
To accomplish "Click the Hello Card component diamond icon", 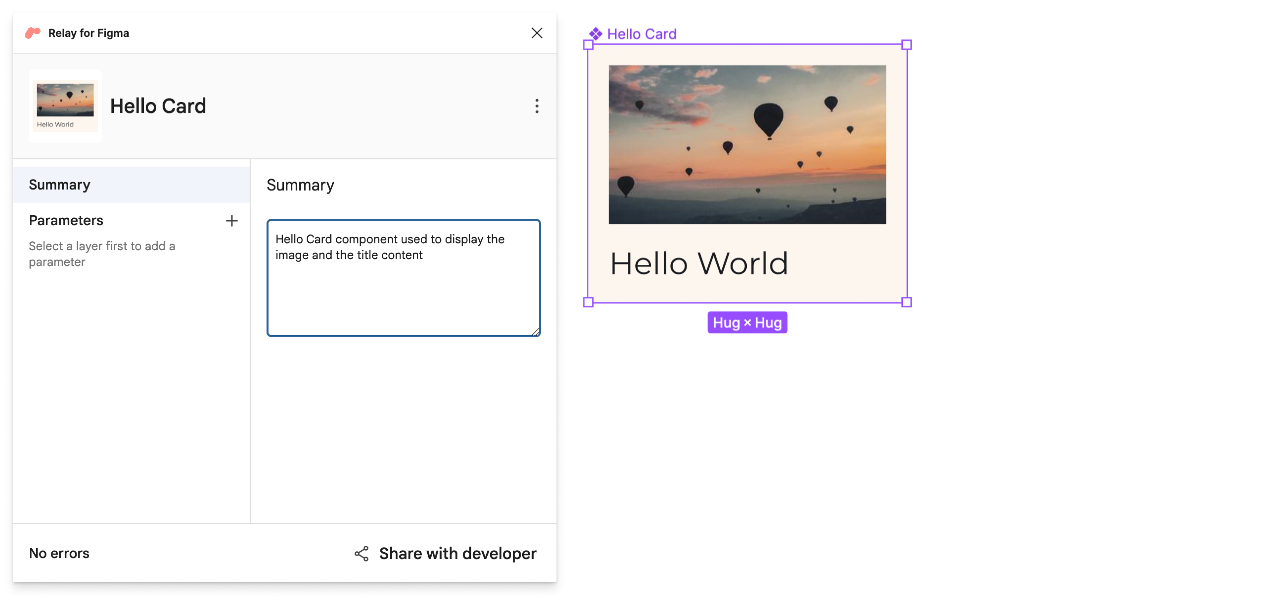I will (x=595, y=34).
